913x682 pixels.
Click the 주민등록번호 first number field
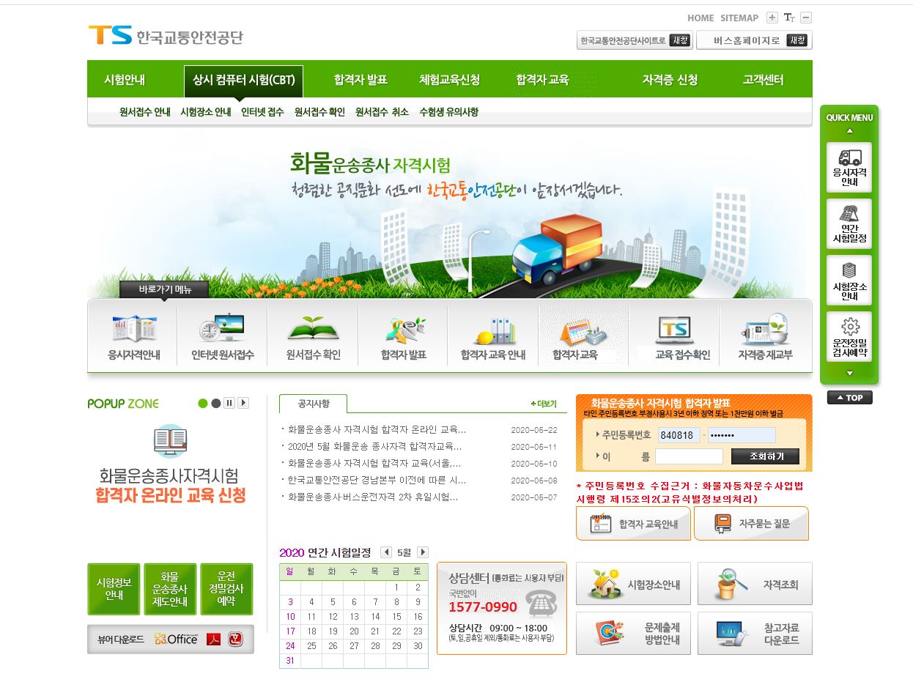pos(679,435)
